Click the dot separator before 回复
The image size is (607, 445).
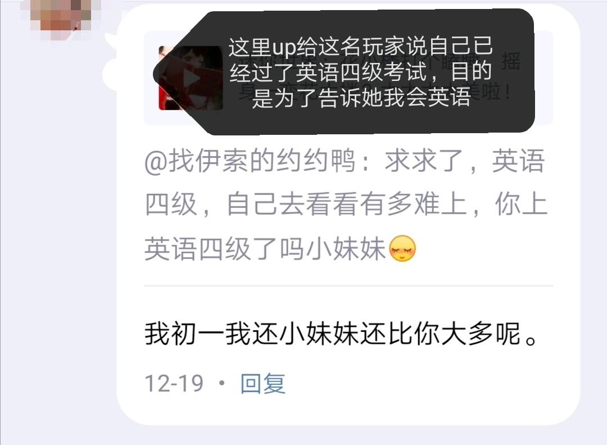(x=222, y=383)
